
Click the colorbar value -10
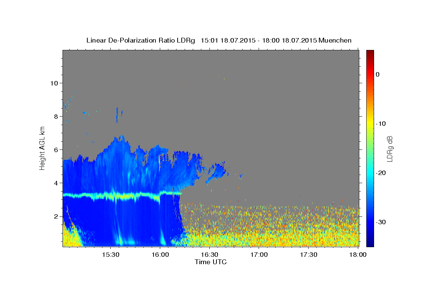coord(381,124)
